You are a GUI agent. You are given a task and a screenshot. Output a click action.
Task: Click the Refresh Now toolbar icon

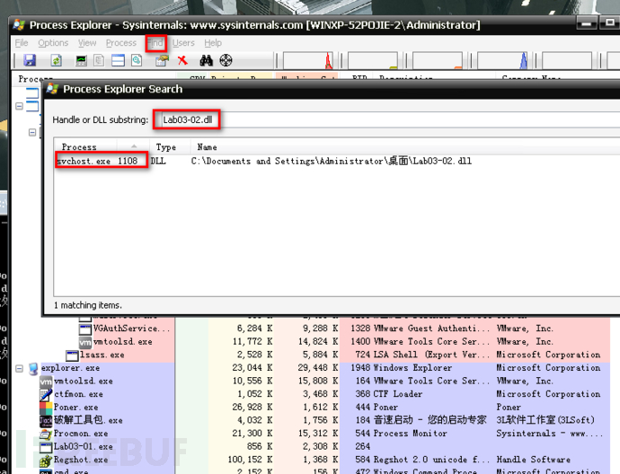56,60
